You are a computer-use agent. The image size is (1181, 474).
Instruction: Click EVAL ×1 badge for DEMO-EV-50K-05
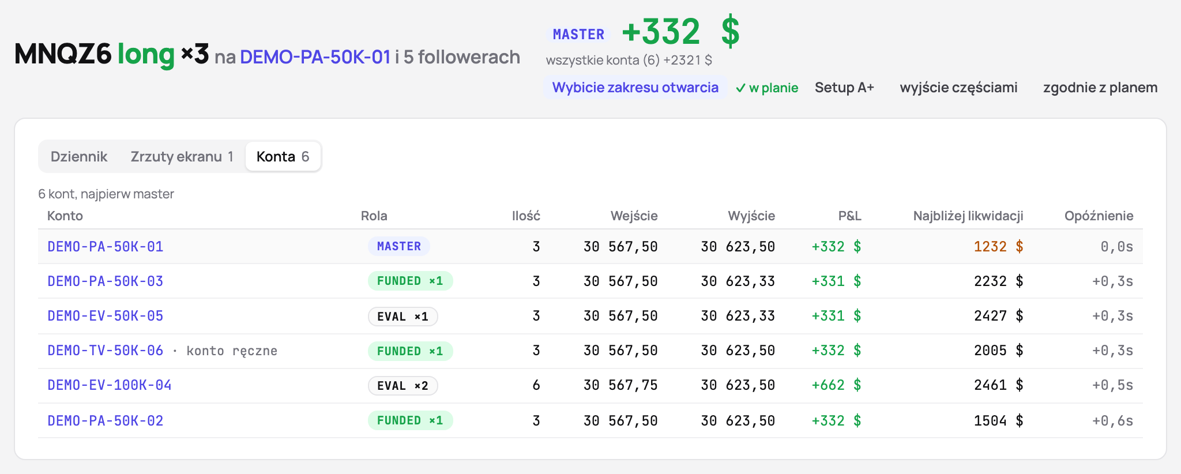403,316
